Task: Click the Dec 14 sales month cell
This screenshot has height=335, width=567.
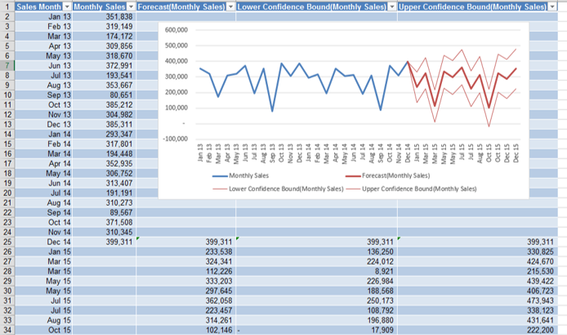Action: [x=44, y=242]
